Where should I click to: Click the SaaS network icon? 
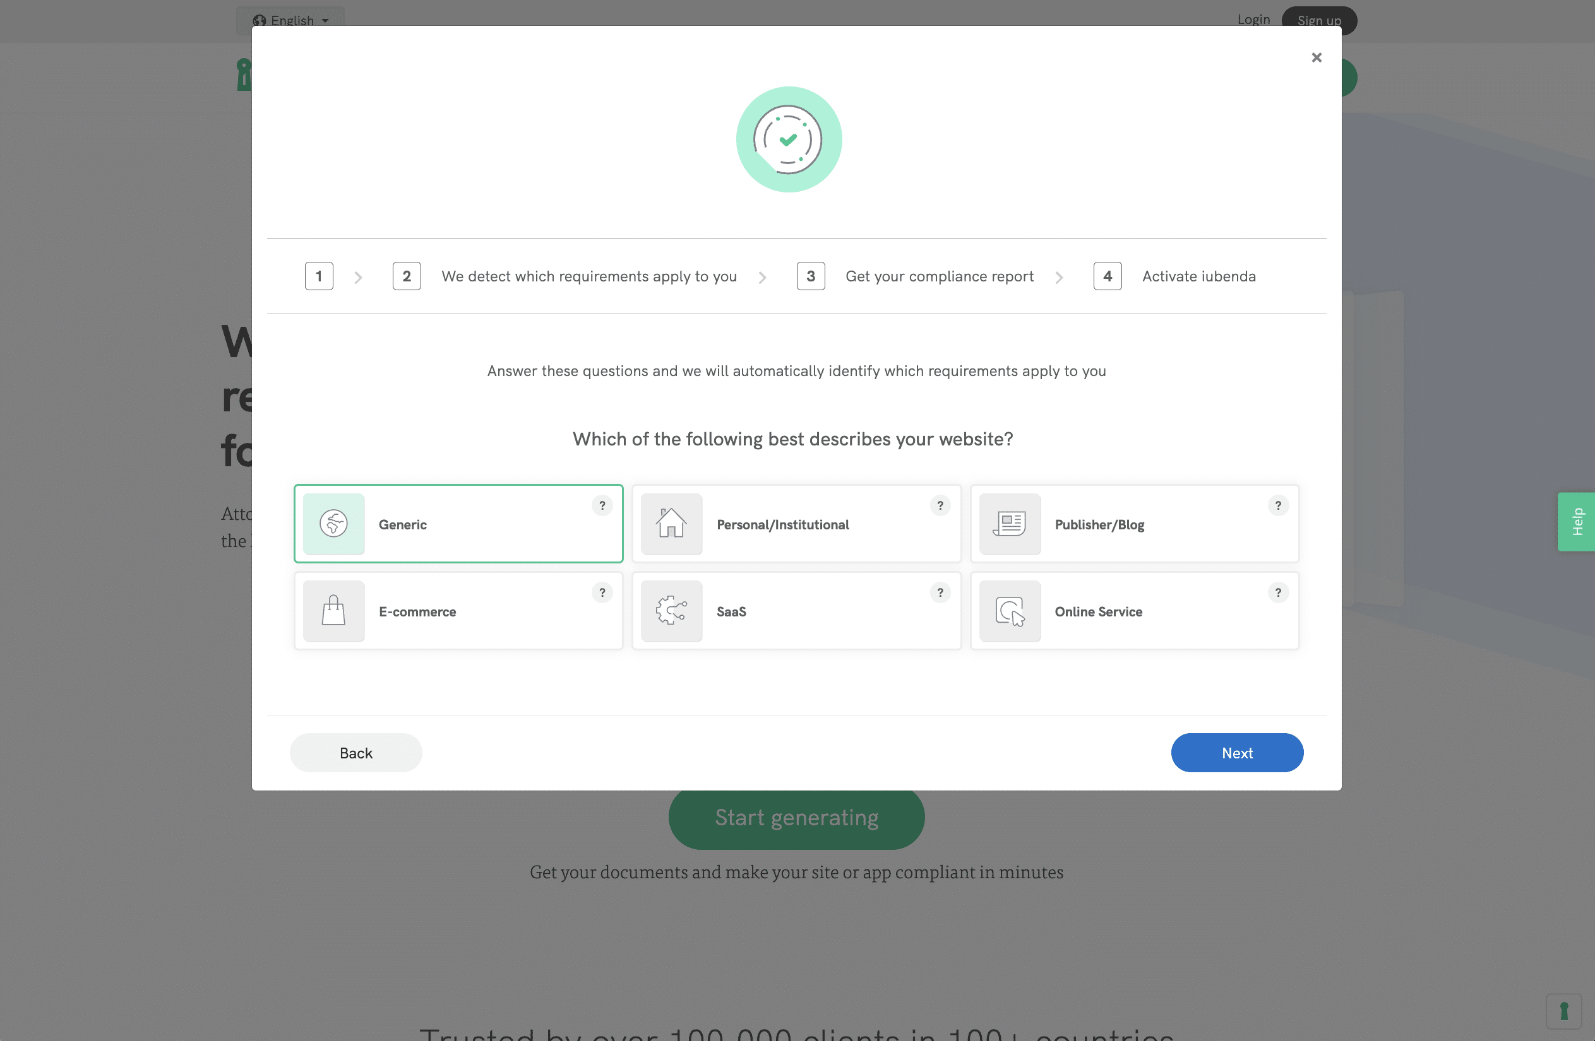pos(671,611)
